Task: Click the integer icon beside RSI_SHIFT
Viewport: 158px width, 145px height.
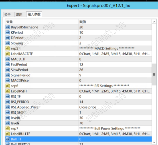Action: pyautogui.click(x=7, y=113)
